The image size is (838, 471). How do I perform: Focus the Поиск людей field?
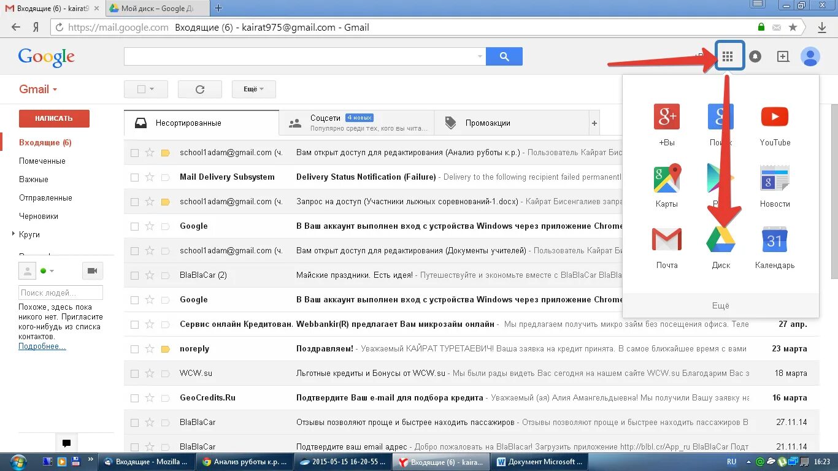point(61,293)
